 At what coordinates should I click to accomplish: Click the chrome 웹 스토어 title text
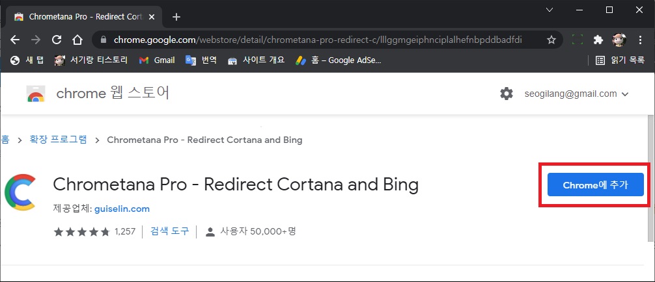113,94
